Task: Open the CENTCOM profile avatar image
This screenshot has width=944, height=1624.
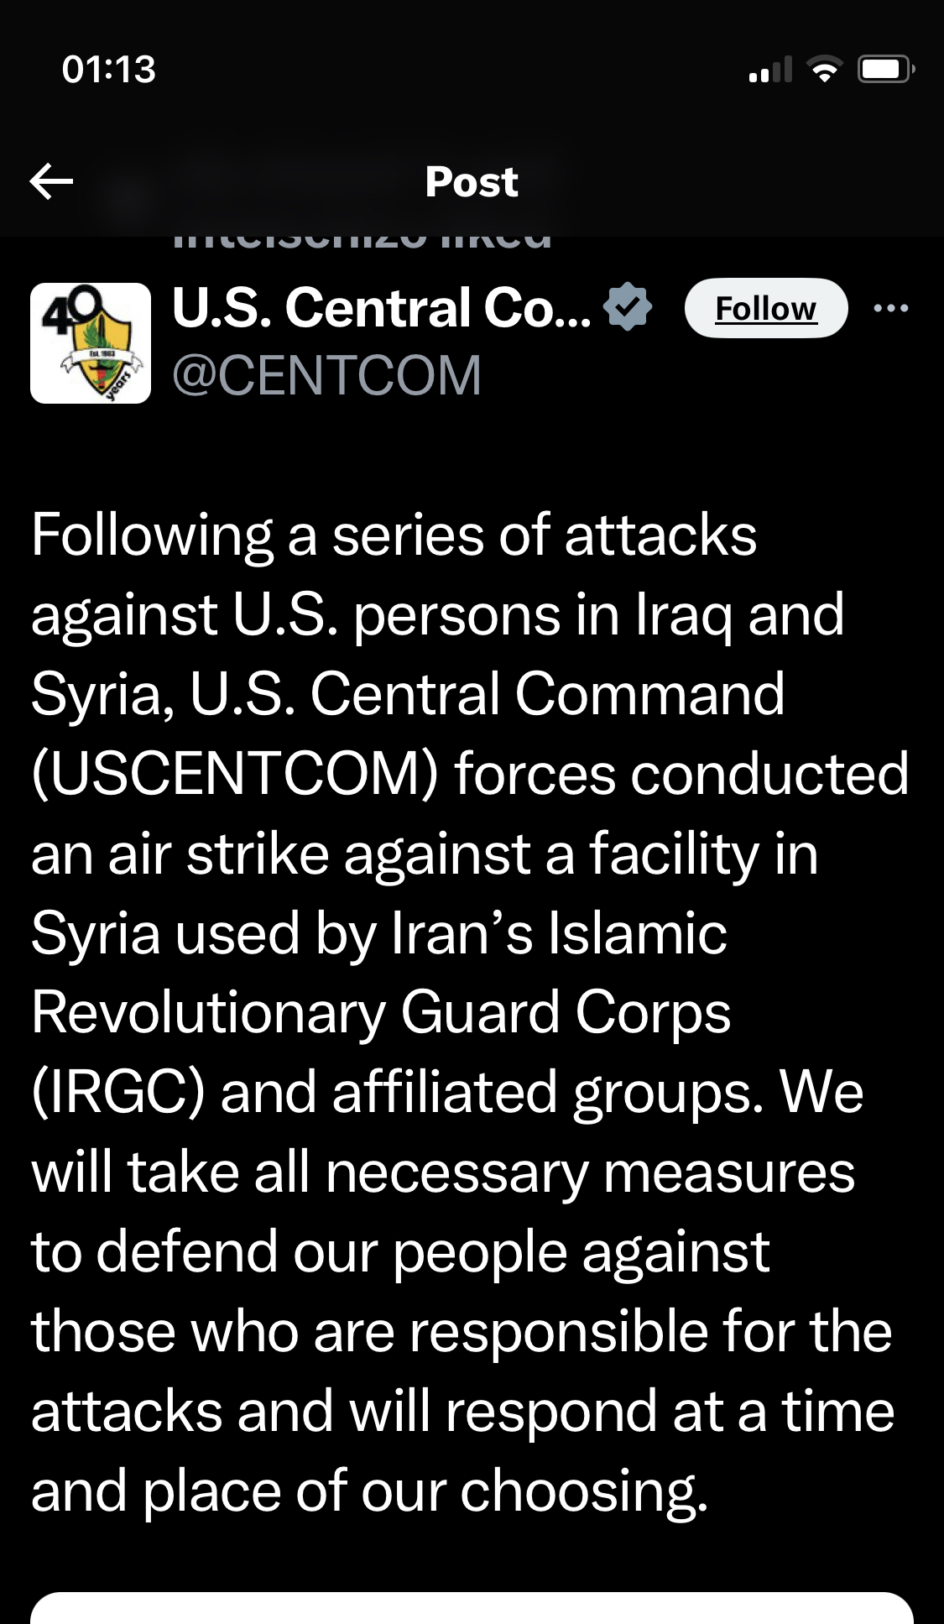Action: (91, 343)
